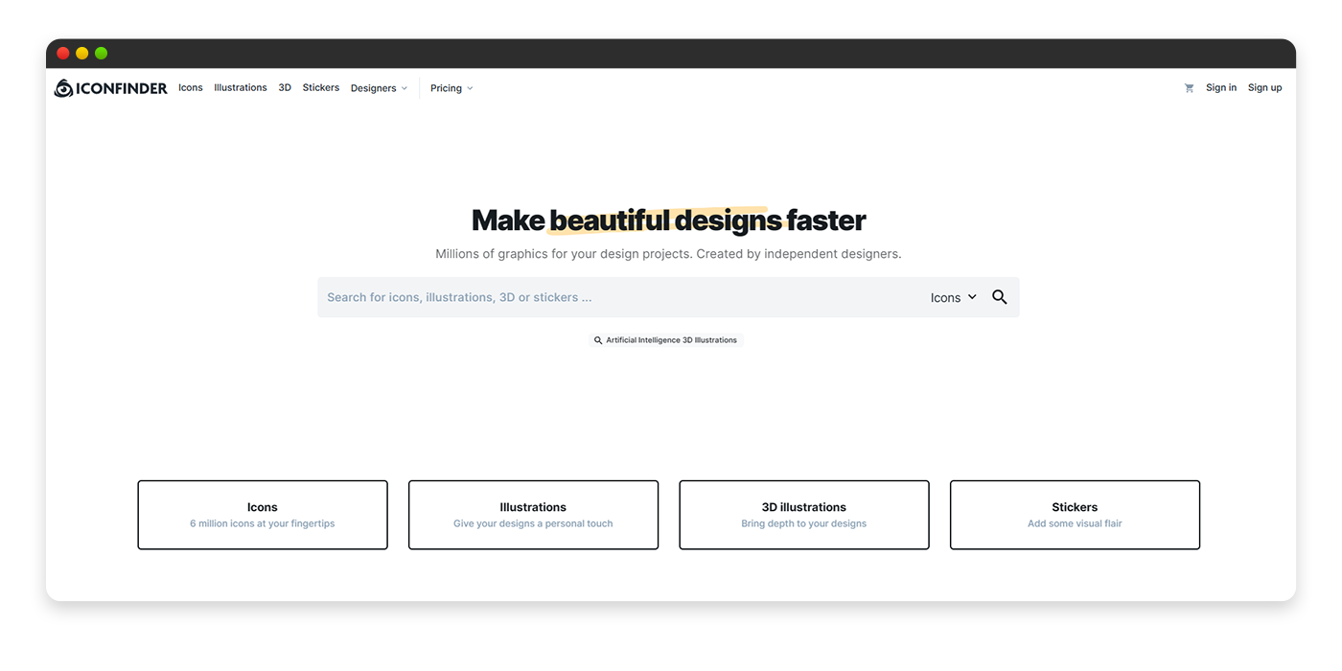Open the shopping cart icon
The width and height of the screenshot is (1342, 671).
[1189, 88]
